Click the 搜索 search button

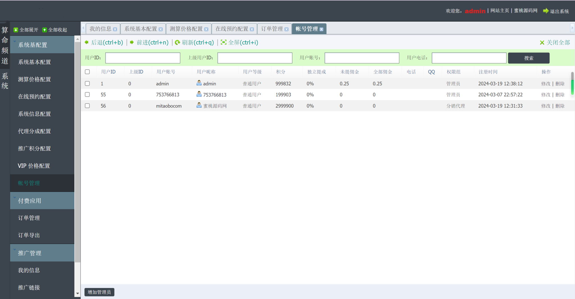pyautogui.click(x=529, y=58)
